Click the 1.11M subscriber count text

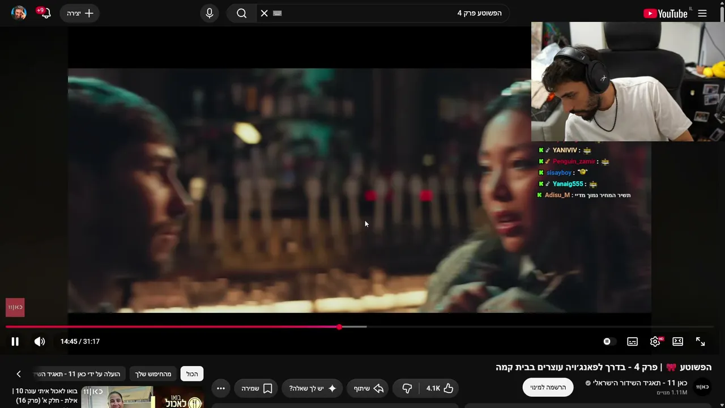coord(672,393)
